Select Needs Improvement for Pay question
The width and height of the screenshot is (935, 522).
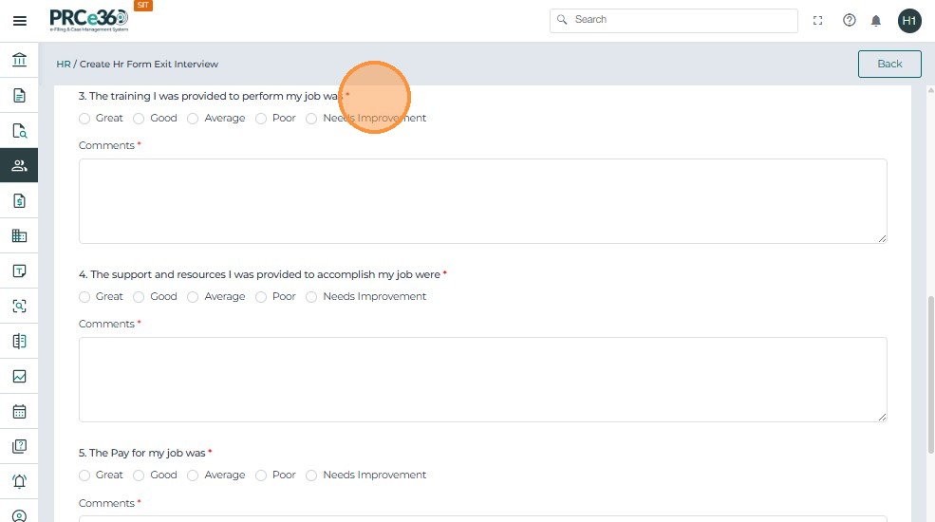point(311,475)
